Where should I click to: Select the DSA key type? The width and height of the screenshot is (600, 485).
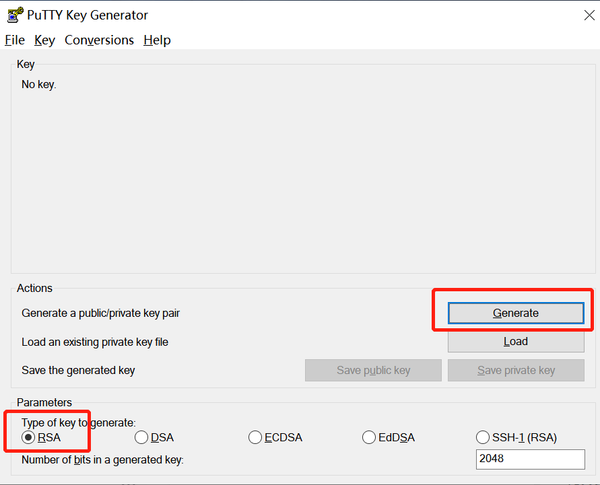[154, 437]
